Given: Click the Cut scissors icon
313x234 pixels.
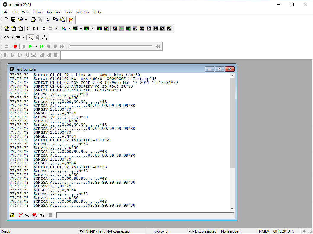Looking at the screenshot, I should [x=48, y=19].
